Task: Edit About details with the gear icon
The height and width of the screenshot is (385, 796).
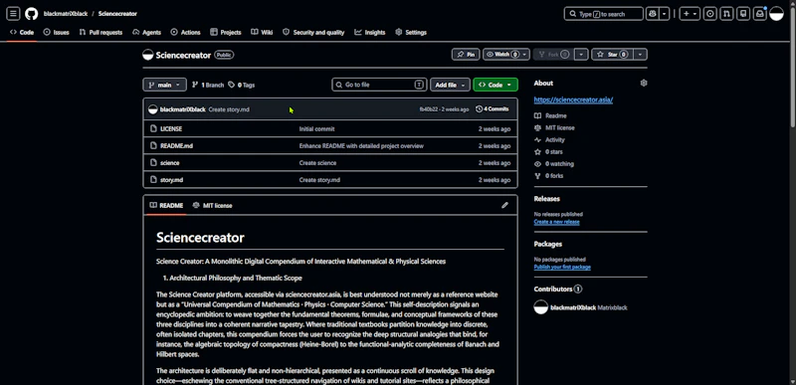Action: tap(644, 84)
